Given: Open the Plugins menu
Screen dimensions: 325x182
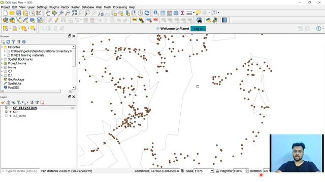Looking at the screenshot, I should click(x=54, y=7).
